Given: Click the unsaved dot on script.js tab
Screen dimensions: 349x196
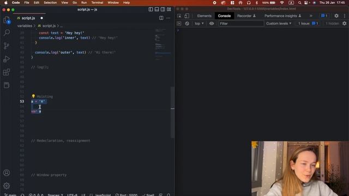Looking at the screenshot, I should [41, 18].
